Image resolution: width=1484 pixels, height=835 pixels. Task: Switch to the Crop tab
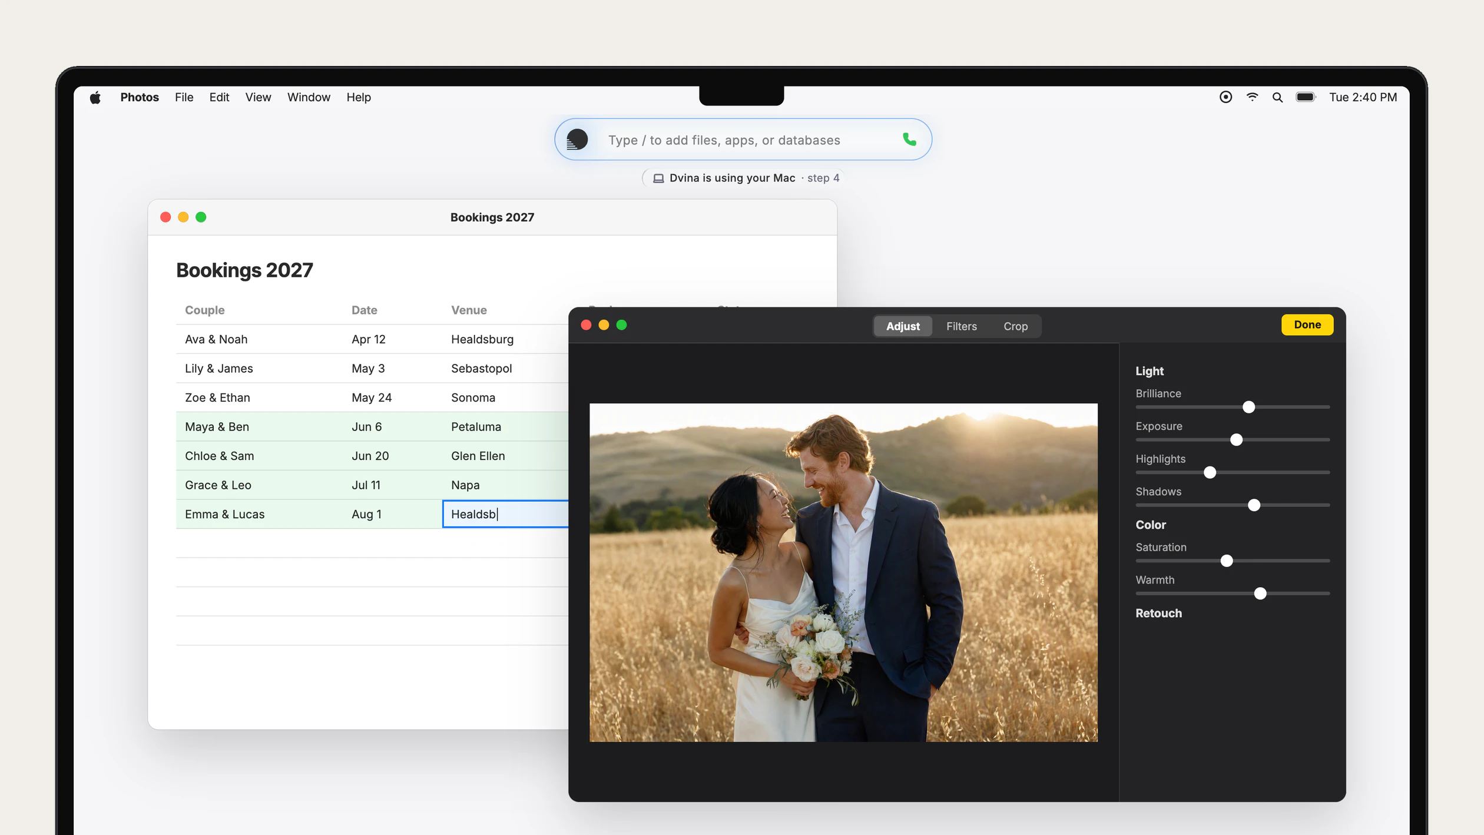click(x=1015, y=326)
